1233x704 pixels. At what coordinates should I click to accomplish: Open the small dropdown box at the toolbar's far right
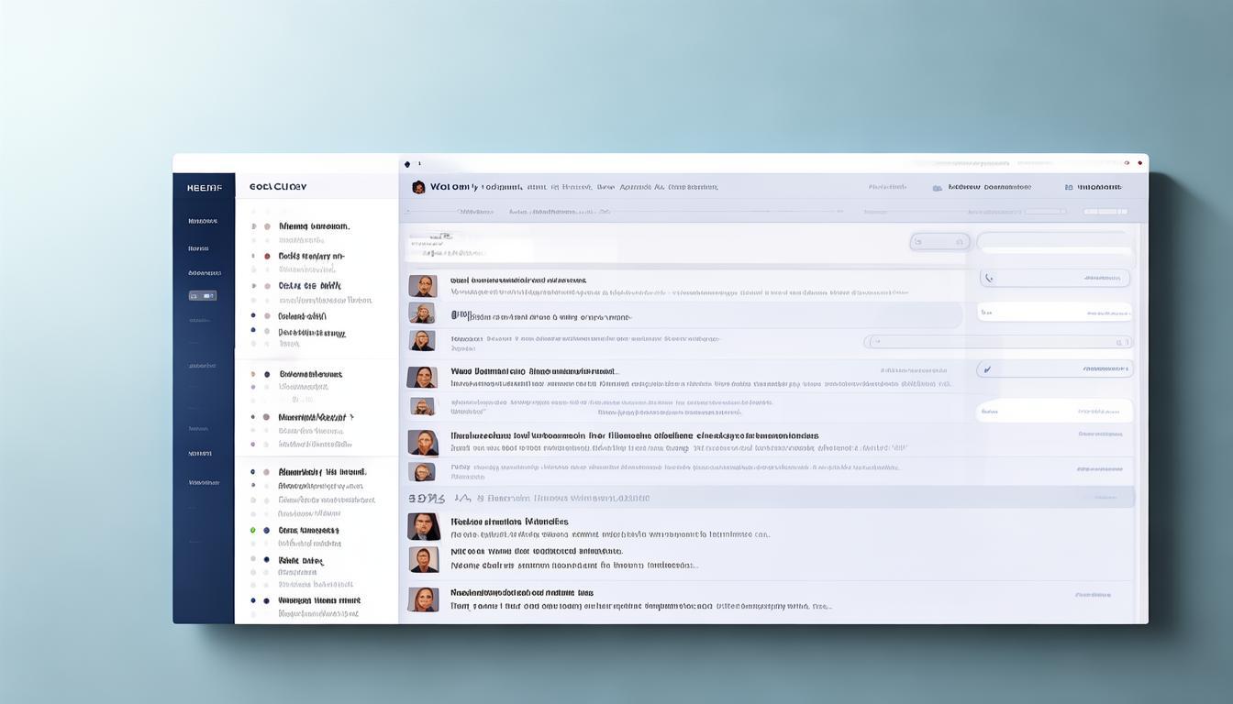click(1105, 212)
